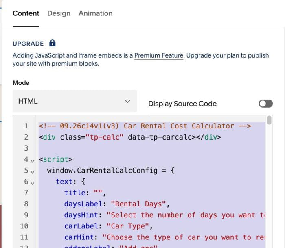Image resolution: width=285 pixels, height=248 pixels.
Task: Collapse the fold arrow on line 6
Action: [x=32, y=183]
